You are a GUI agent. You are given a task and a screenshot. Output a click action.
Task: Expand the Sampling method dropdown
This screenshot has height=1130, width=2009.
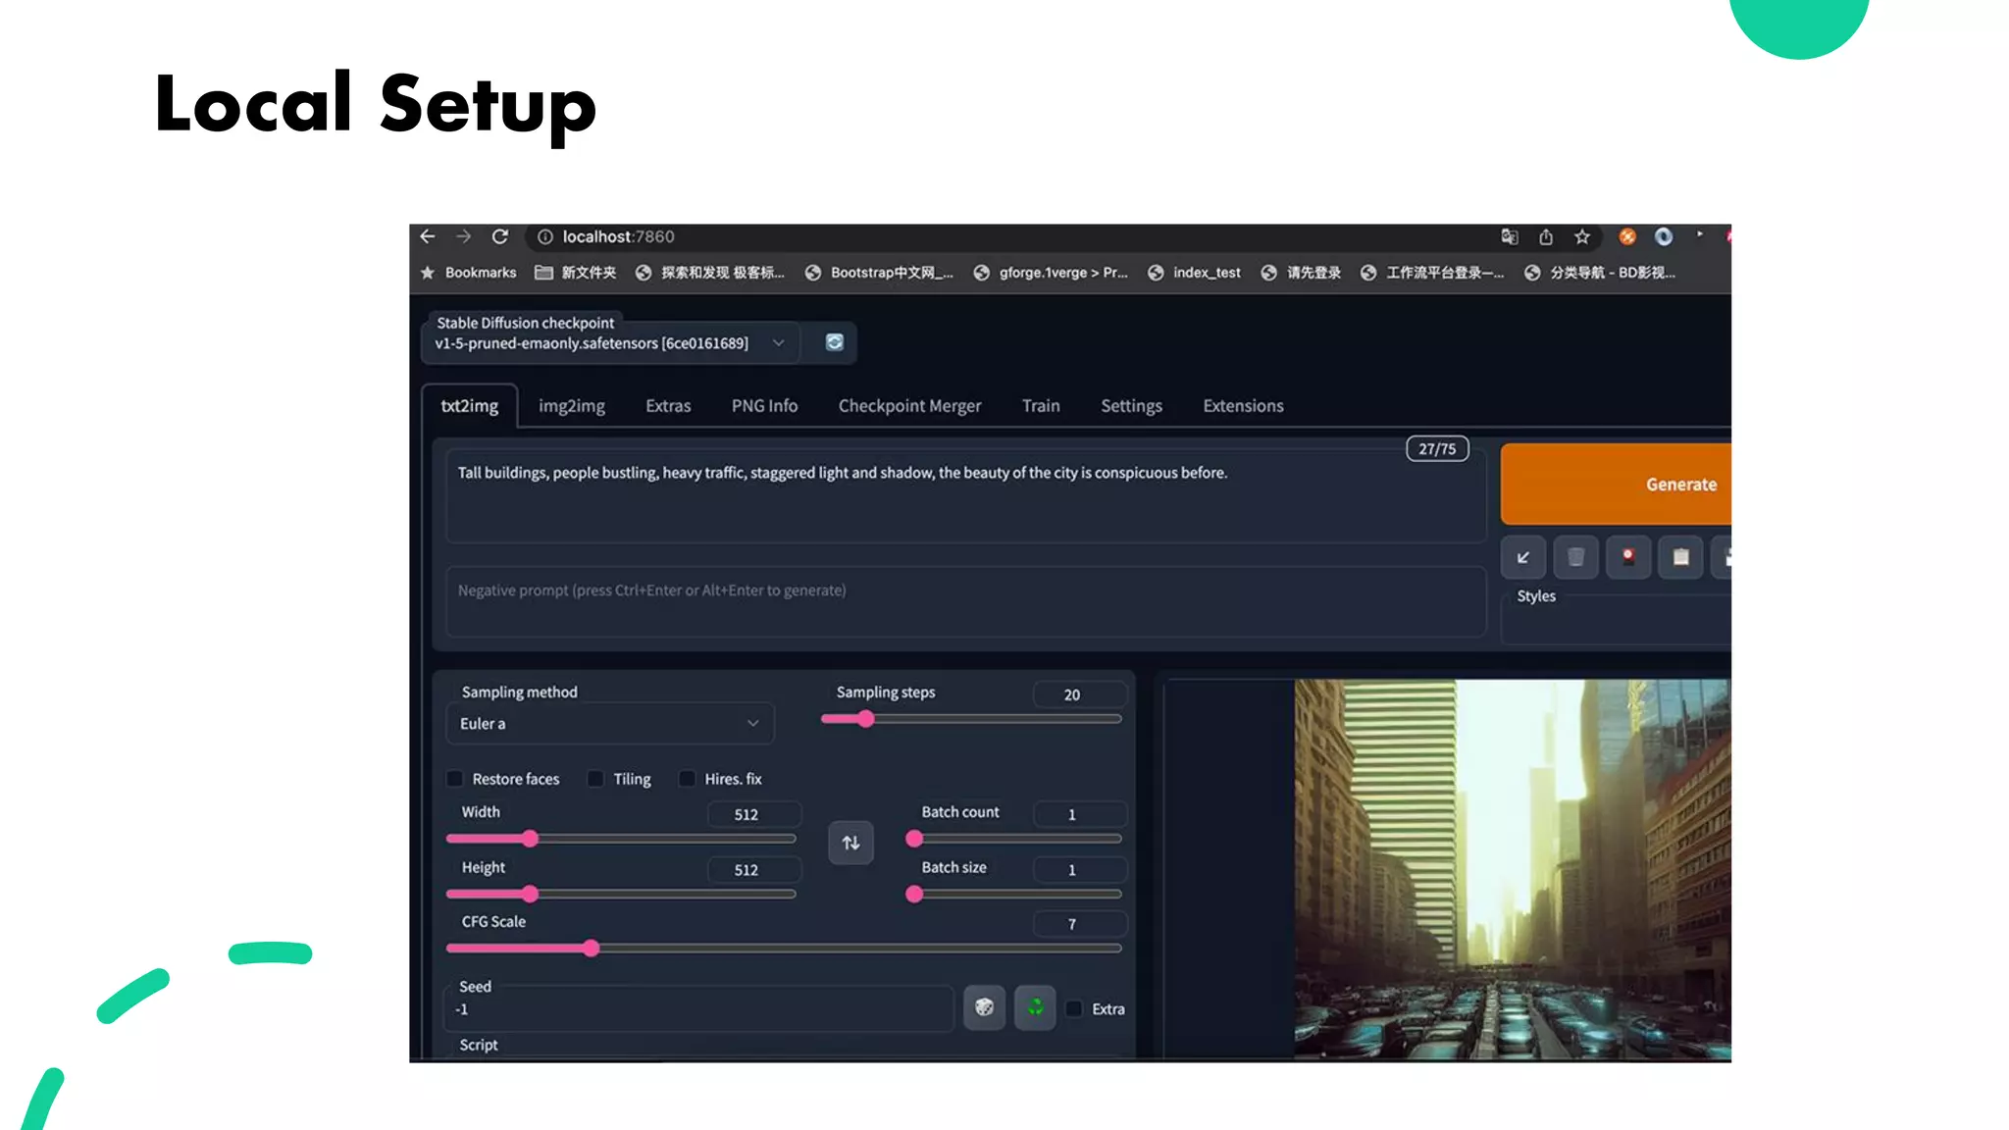click(609, 724)
